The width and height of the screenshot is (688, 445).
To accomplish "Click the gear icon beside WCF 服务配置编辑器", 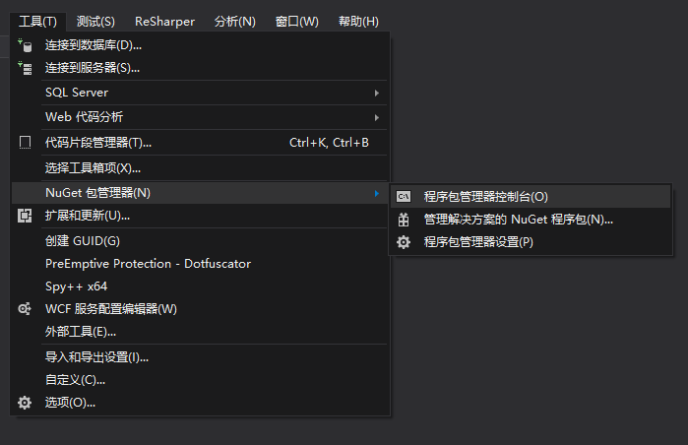I will [25, 309].
